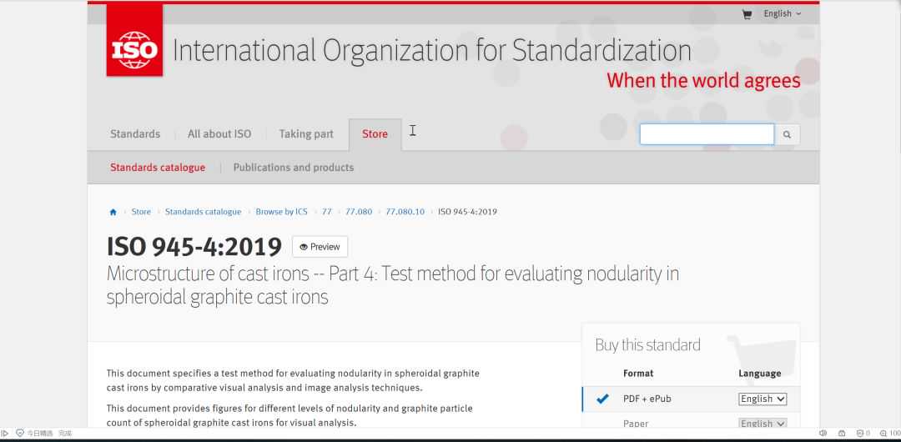This screenshot has height=442, width=901.
Task: Open the Paper format language dropdown
Action: [763, 423]
